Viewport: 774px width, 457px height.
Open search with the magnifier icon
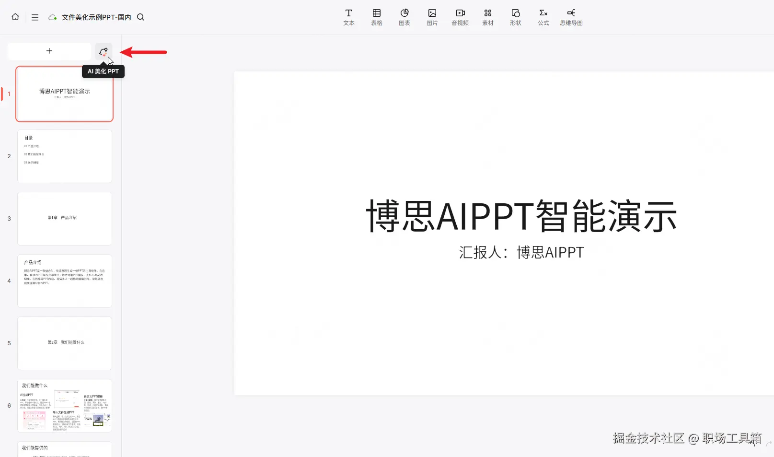pyautogui.click(x=140, y=17)
